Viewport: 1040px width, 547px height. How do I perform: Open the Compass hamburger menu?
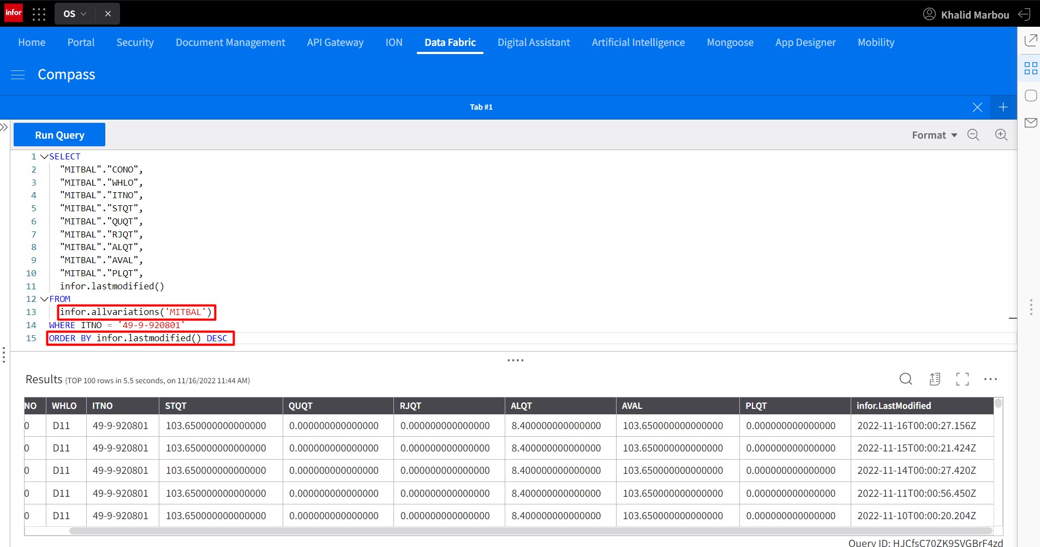[x=18, y=75]
